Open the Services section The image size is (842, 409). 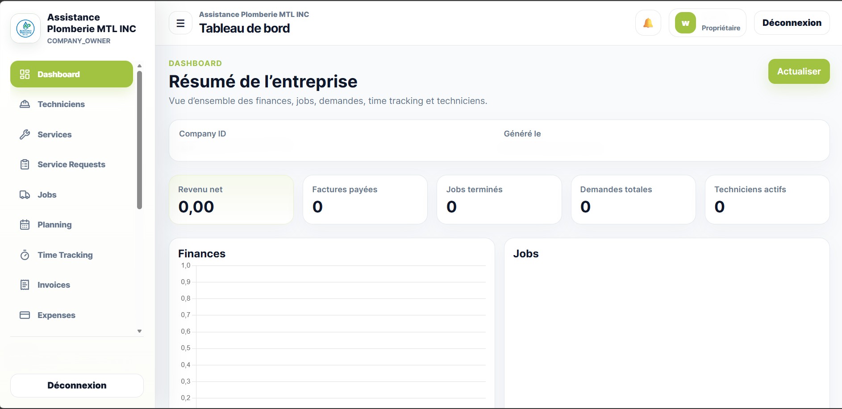[71, 134]
